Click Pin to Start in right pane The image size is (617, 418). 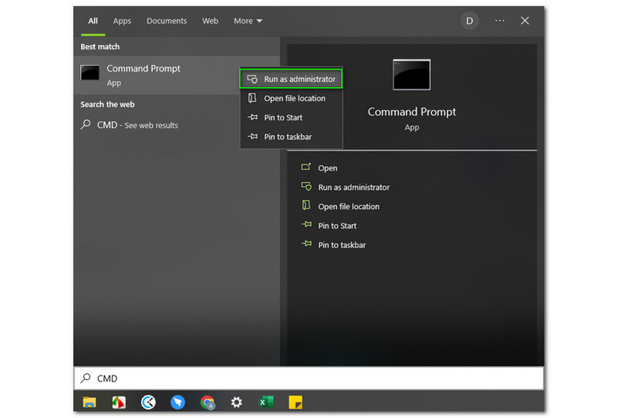(x=337, y=226)
